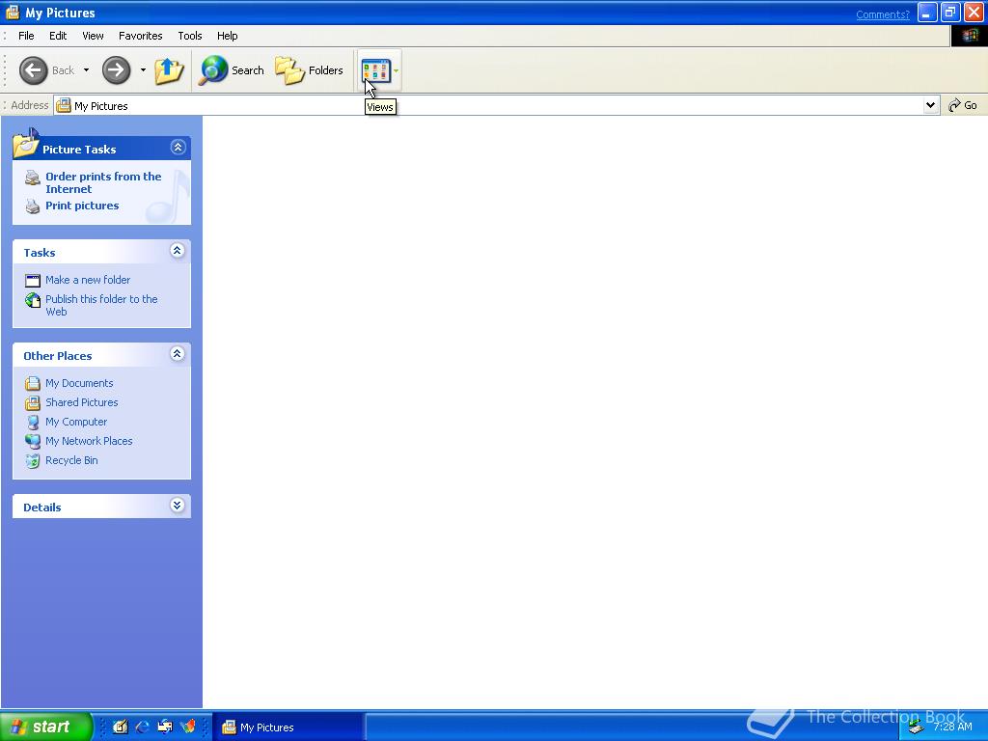The height and width of the screenshot is (741, 988).
Task: Open the File menu
Action: (x=26, y=36)
